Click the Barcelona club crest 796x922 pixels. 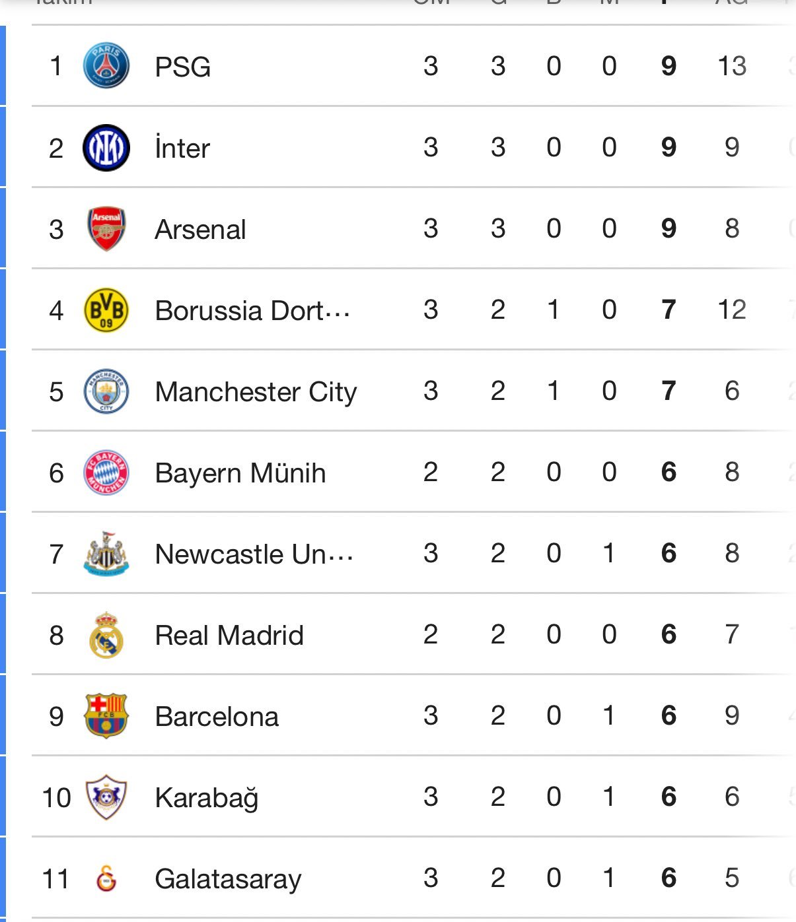[106, 716]
